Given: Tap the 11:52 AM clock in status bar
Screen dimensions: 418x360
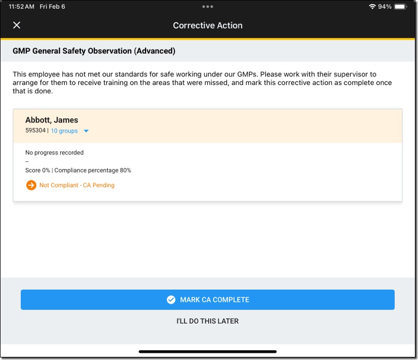Looking at the screenshot, I should [22, 7].
